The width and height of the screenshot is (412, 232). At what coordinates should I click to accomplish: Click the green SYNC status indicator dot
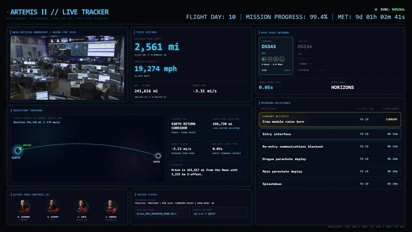click(376, 10)
